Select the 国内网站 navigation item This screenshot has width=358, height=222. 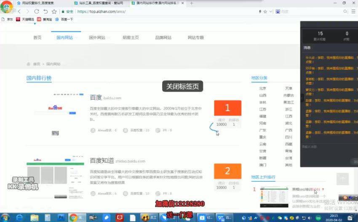64,37
